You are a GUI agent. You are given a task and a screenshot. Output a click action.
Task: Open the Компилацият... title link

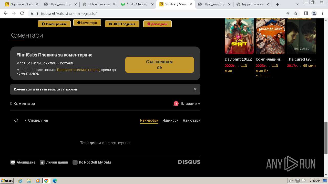[x=270, y=59]
